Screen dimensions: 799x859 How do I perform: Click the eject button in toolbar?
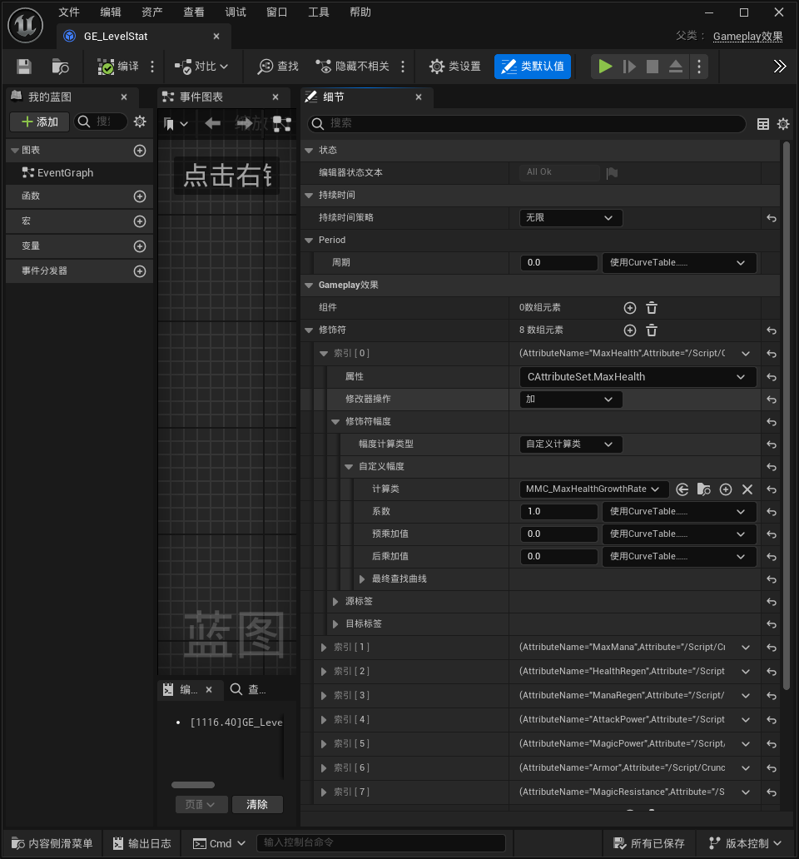[x=676, y=67]
